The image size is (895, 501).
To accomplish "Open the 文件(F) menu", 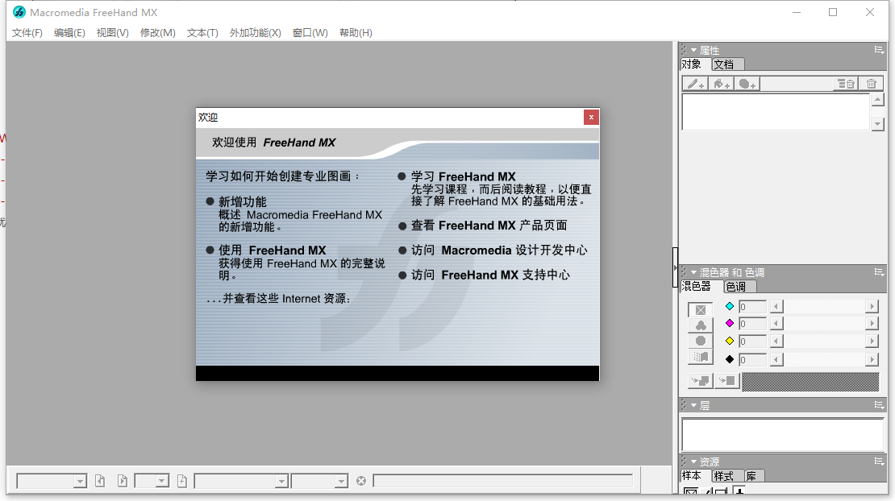I will pos(27,32).
